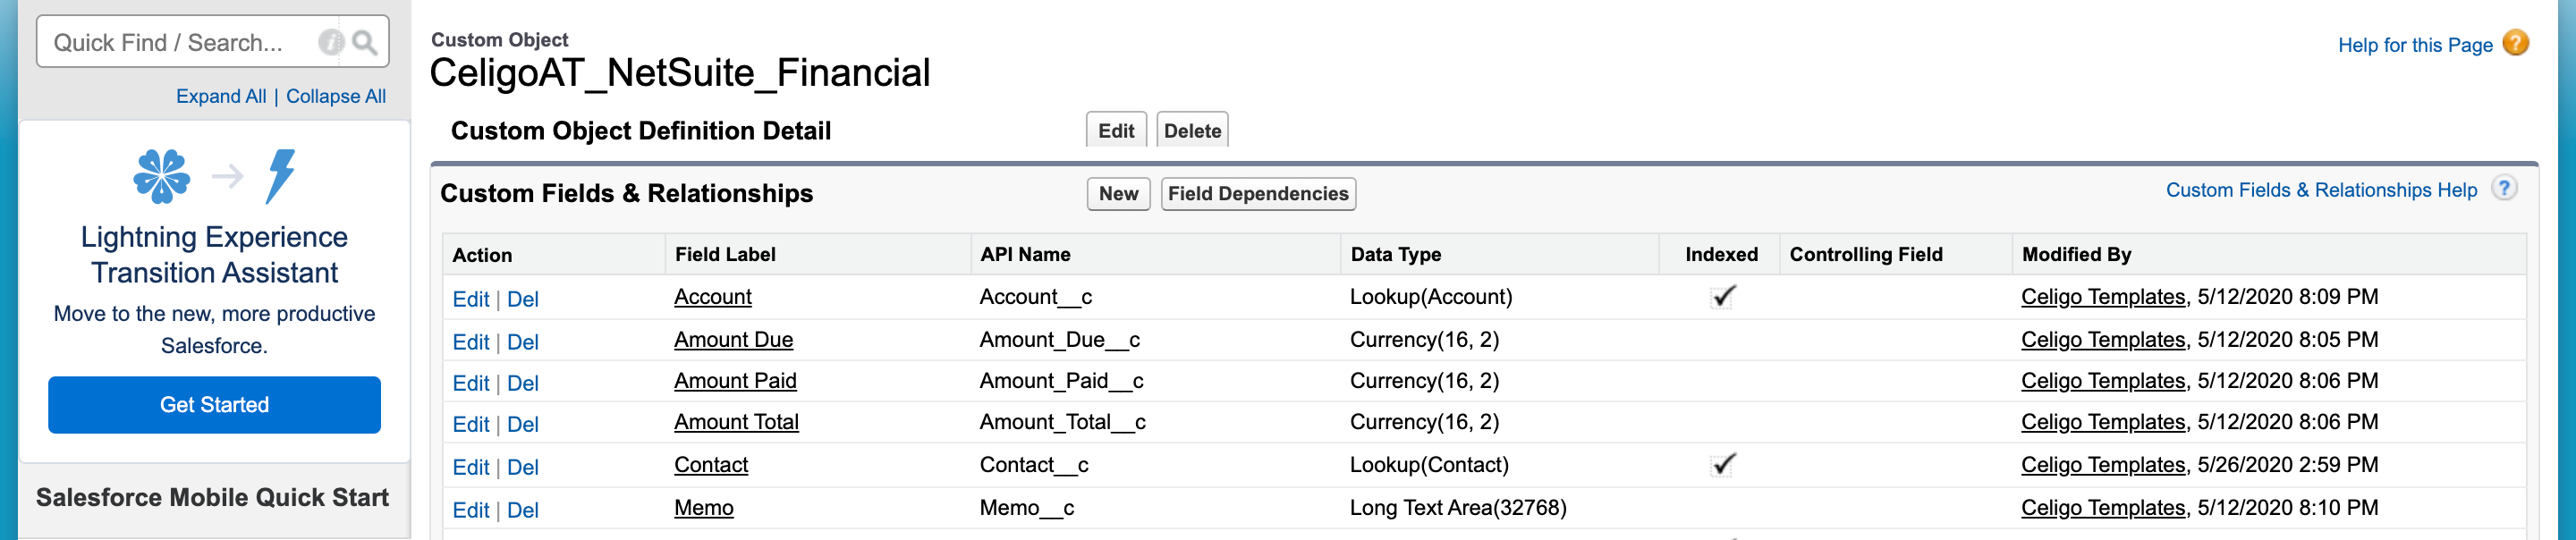This screenshot has height=540, width=2576.
Task: Click the search magnifier icon in Quick Find
Action: coord(365,42)
